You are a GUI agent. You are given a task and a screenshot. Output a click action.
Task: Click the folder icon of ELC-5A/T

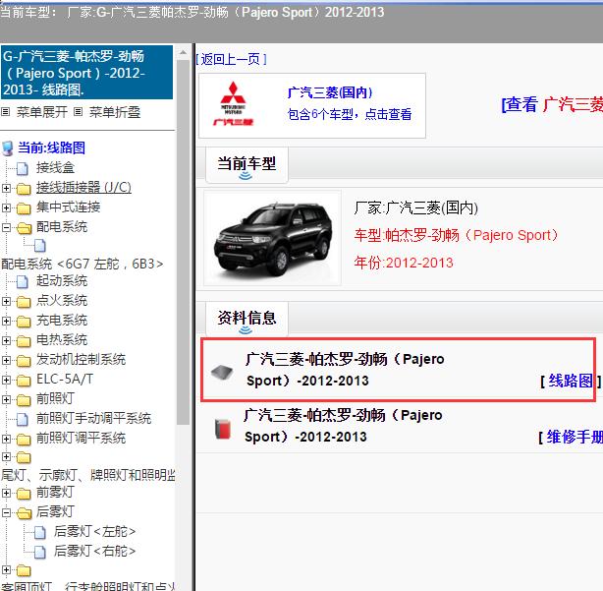(24, 380)
